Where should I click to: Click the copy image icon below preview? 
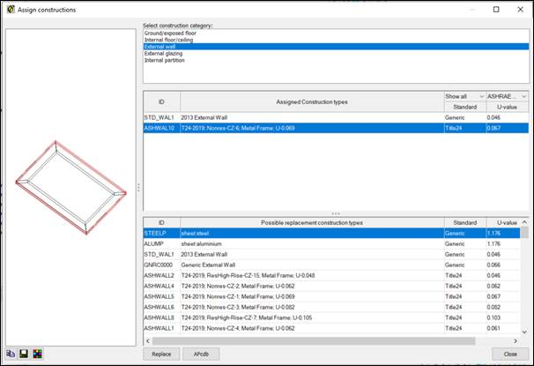point(9,353)
